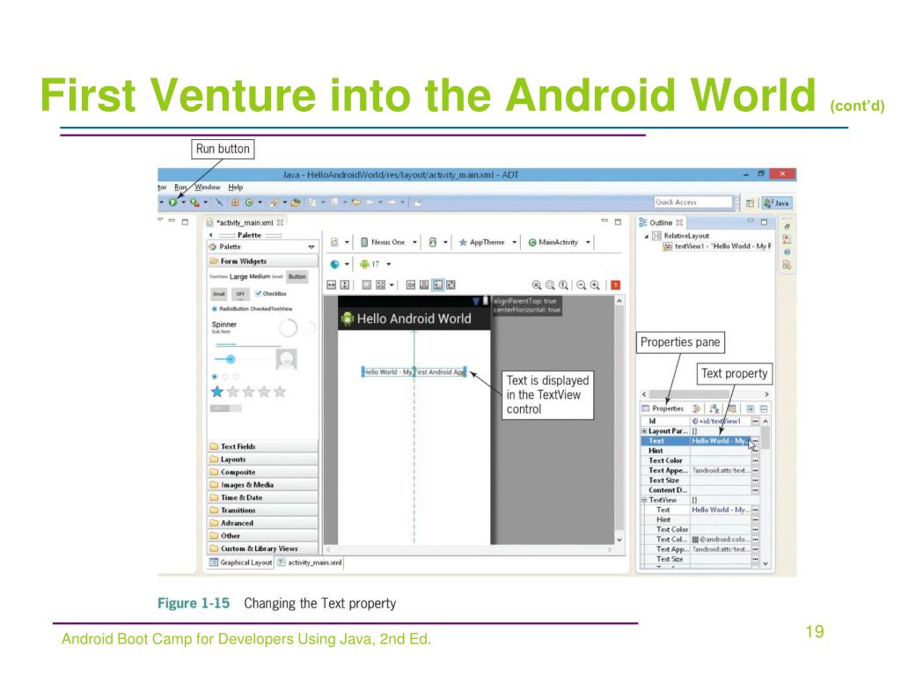Select textView1 in the Outline tree
The width and height of the screenshot is (901, 676).
pyautogui.click(x=717, y=246)
